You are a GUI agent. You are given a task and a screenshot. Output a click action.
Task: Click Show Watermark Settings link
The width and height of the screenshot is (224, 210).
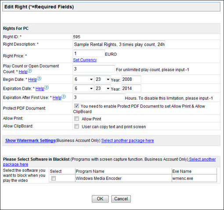tap(30, 141)
